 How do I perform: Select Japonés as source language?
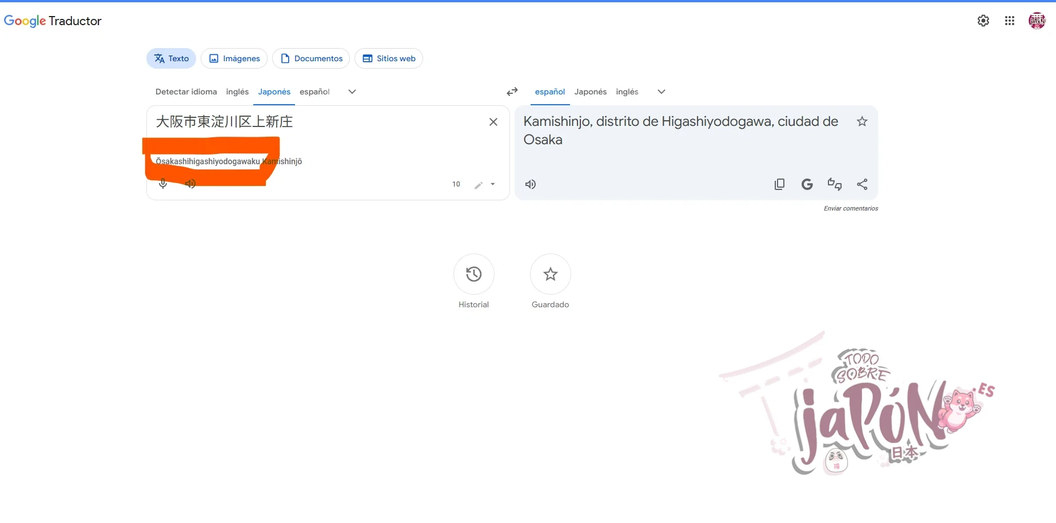(274, 92)
